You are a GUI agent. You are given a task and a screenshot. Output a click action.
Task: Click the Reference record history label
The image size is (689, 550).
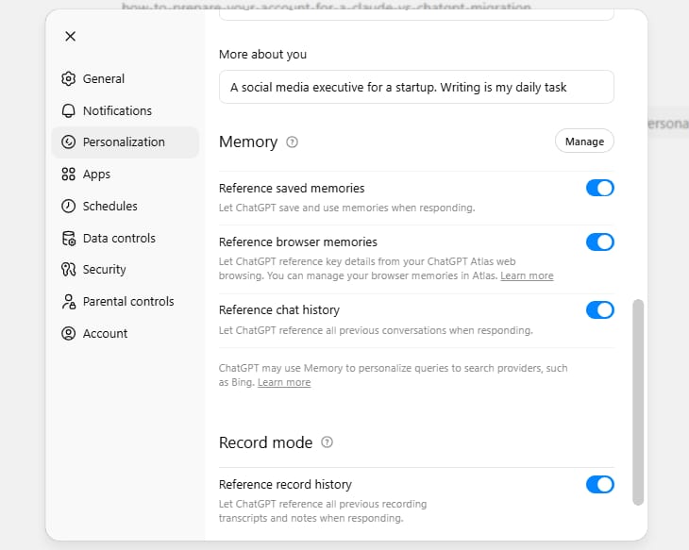tap(285, 485)
